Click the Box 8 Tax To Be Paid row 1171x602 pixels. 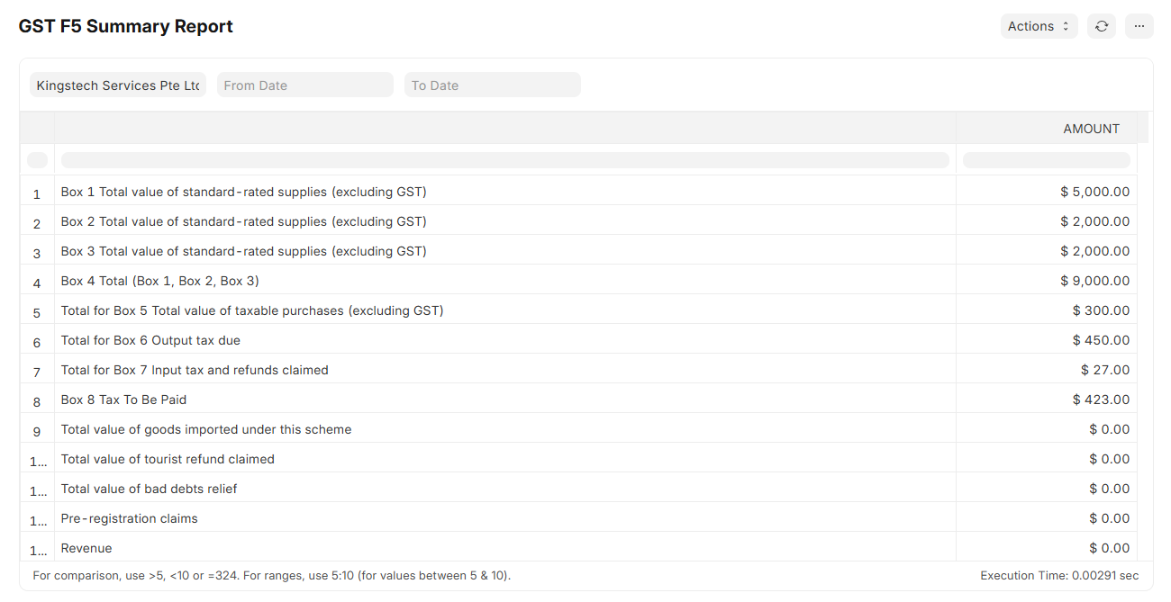123,400
